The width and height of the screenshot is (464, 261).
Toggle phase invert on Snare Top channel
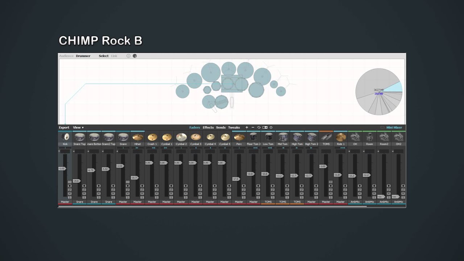coord(84,190)
